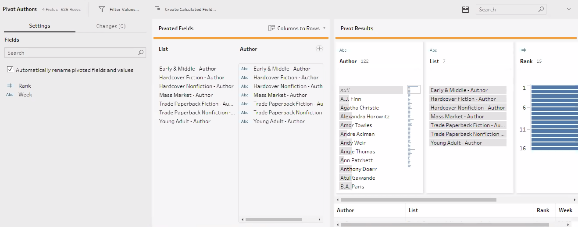Switch to the Changes (0) tab

click(111, 26)
